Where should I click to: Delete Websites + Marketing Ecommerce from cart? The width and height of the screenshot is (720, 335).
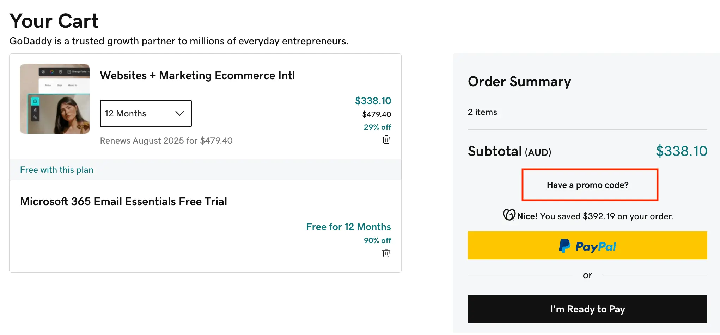tap(386, 140)
